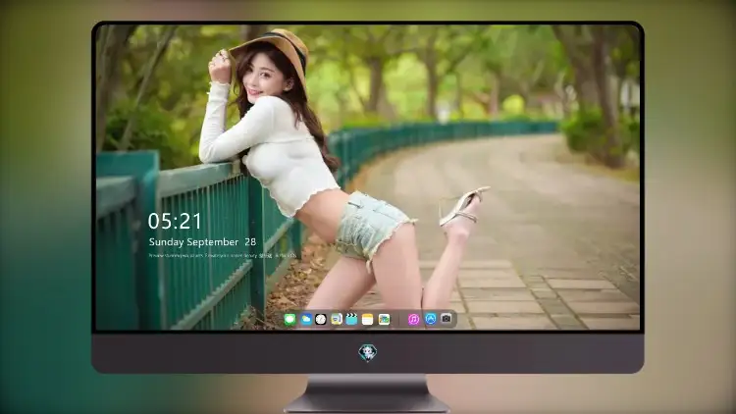
Task: Open the pink iTunes music dock icon
Action: tap(413, 320)
